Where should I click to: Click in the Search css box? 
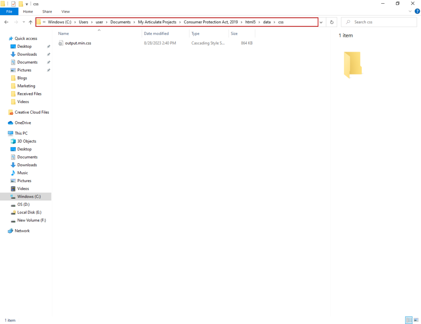(379, 22)
